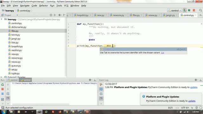This screenshot has width=203, height=114.
Task: Close the control.py editor tab
Action: click(196, 15)
